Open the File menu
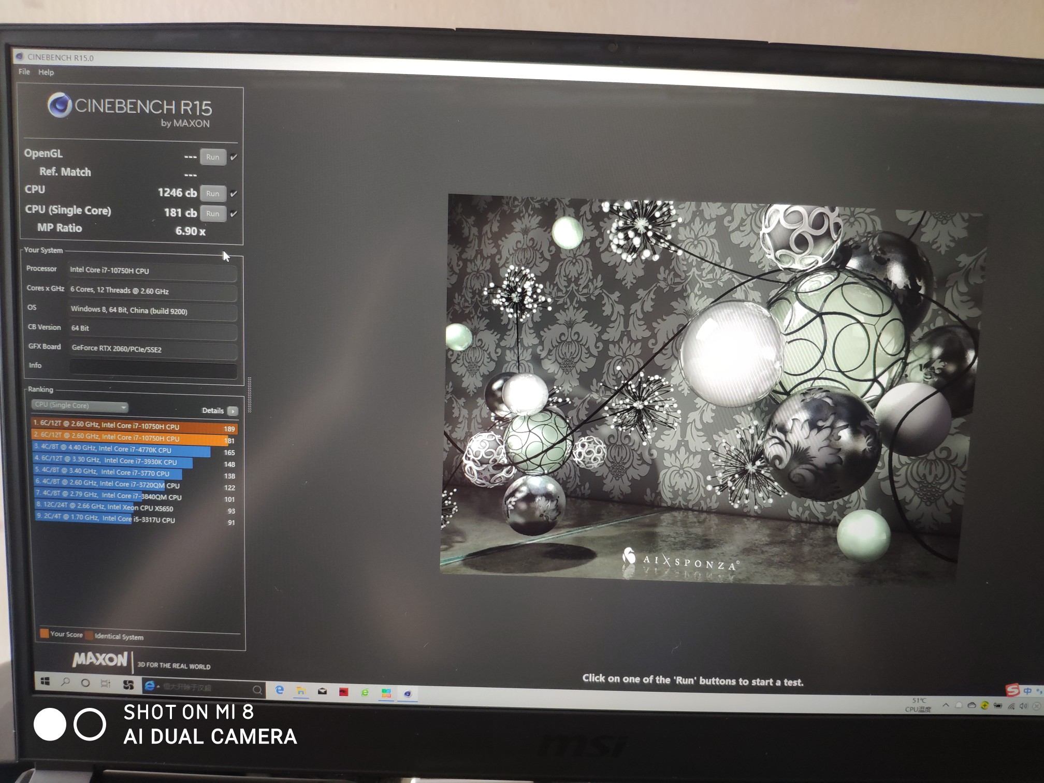 tap(24, 72)
